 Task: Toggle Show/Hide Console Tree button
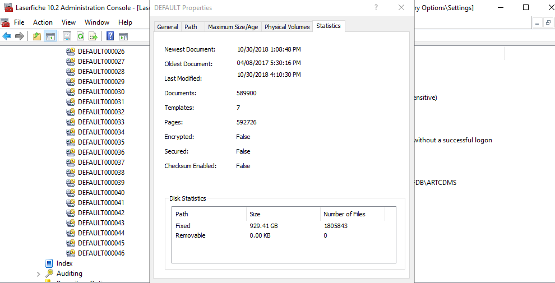tap(50, 36)
